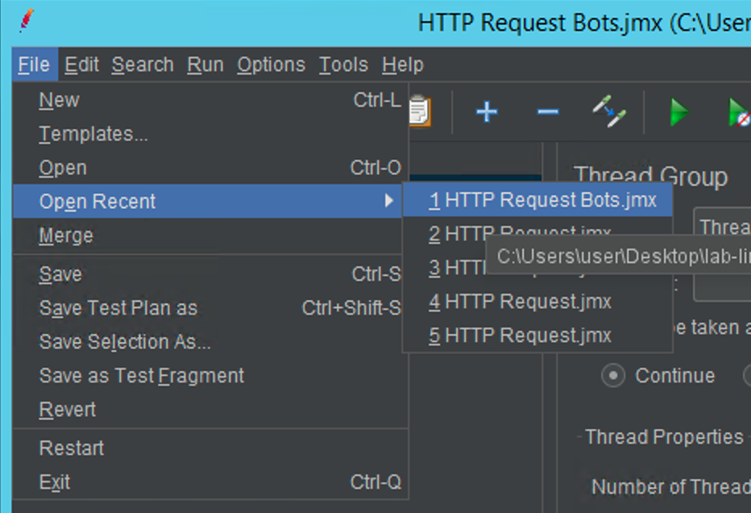
Task: Choose Merge from the File menu
Action: (x=211, y=236)
